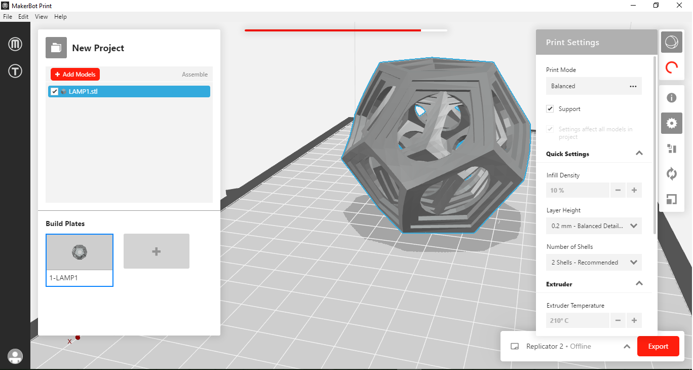Click the New Project folder icon
693x370 pixels.
point(56,48)
